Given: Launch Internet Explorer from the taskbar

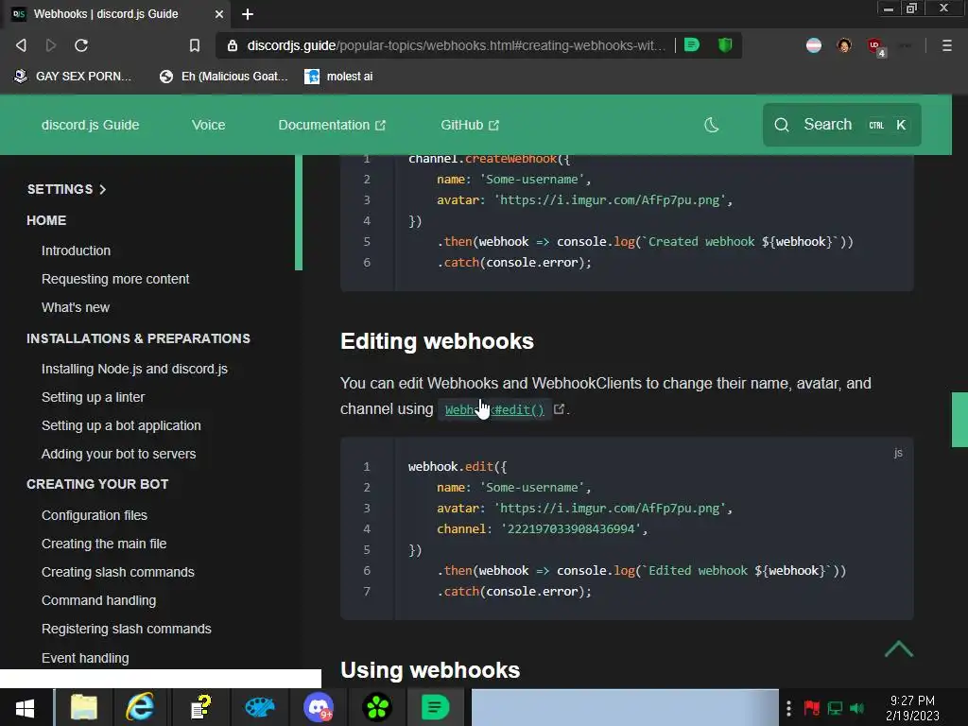Looking at the screenshot, I should 141,707.
